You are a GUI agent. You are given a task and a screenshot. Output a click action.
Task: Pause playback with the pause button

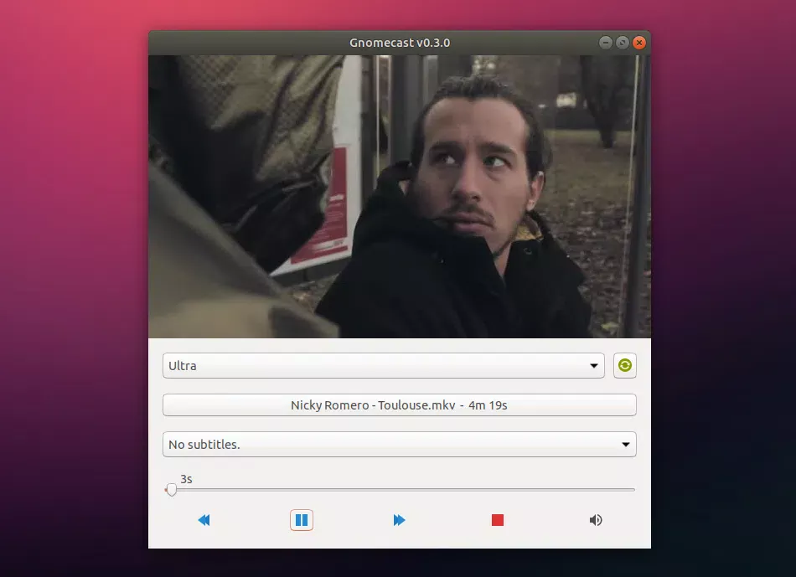[302, 520]
